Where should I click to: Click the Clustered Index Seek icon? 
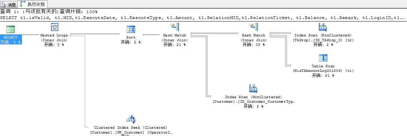point(130,119)
